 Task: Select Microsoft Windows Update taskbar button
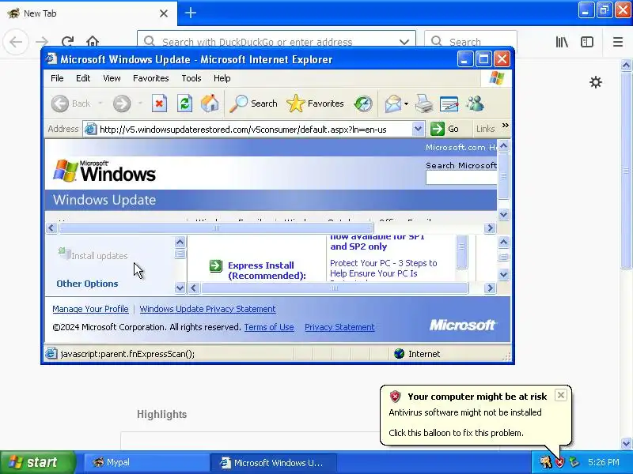(x=274, y=462)
